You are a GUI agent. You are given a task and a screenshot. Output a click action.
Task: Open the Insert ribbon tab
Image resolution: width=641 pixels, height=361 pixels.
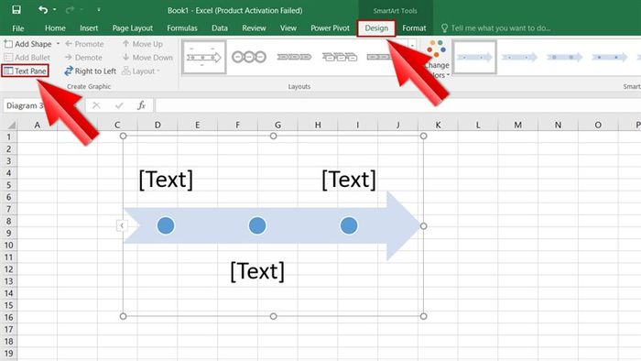[89, 28]
